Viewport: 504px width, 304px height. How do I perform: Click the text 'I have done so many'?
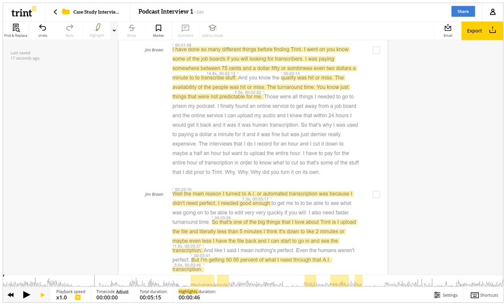pyautogui.click(x=195, y=49)
